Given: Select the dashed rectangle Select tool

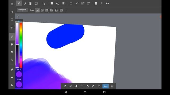Looking at the screenshot, I should click(x=71, y=3).
